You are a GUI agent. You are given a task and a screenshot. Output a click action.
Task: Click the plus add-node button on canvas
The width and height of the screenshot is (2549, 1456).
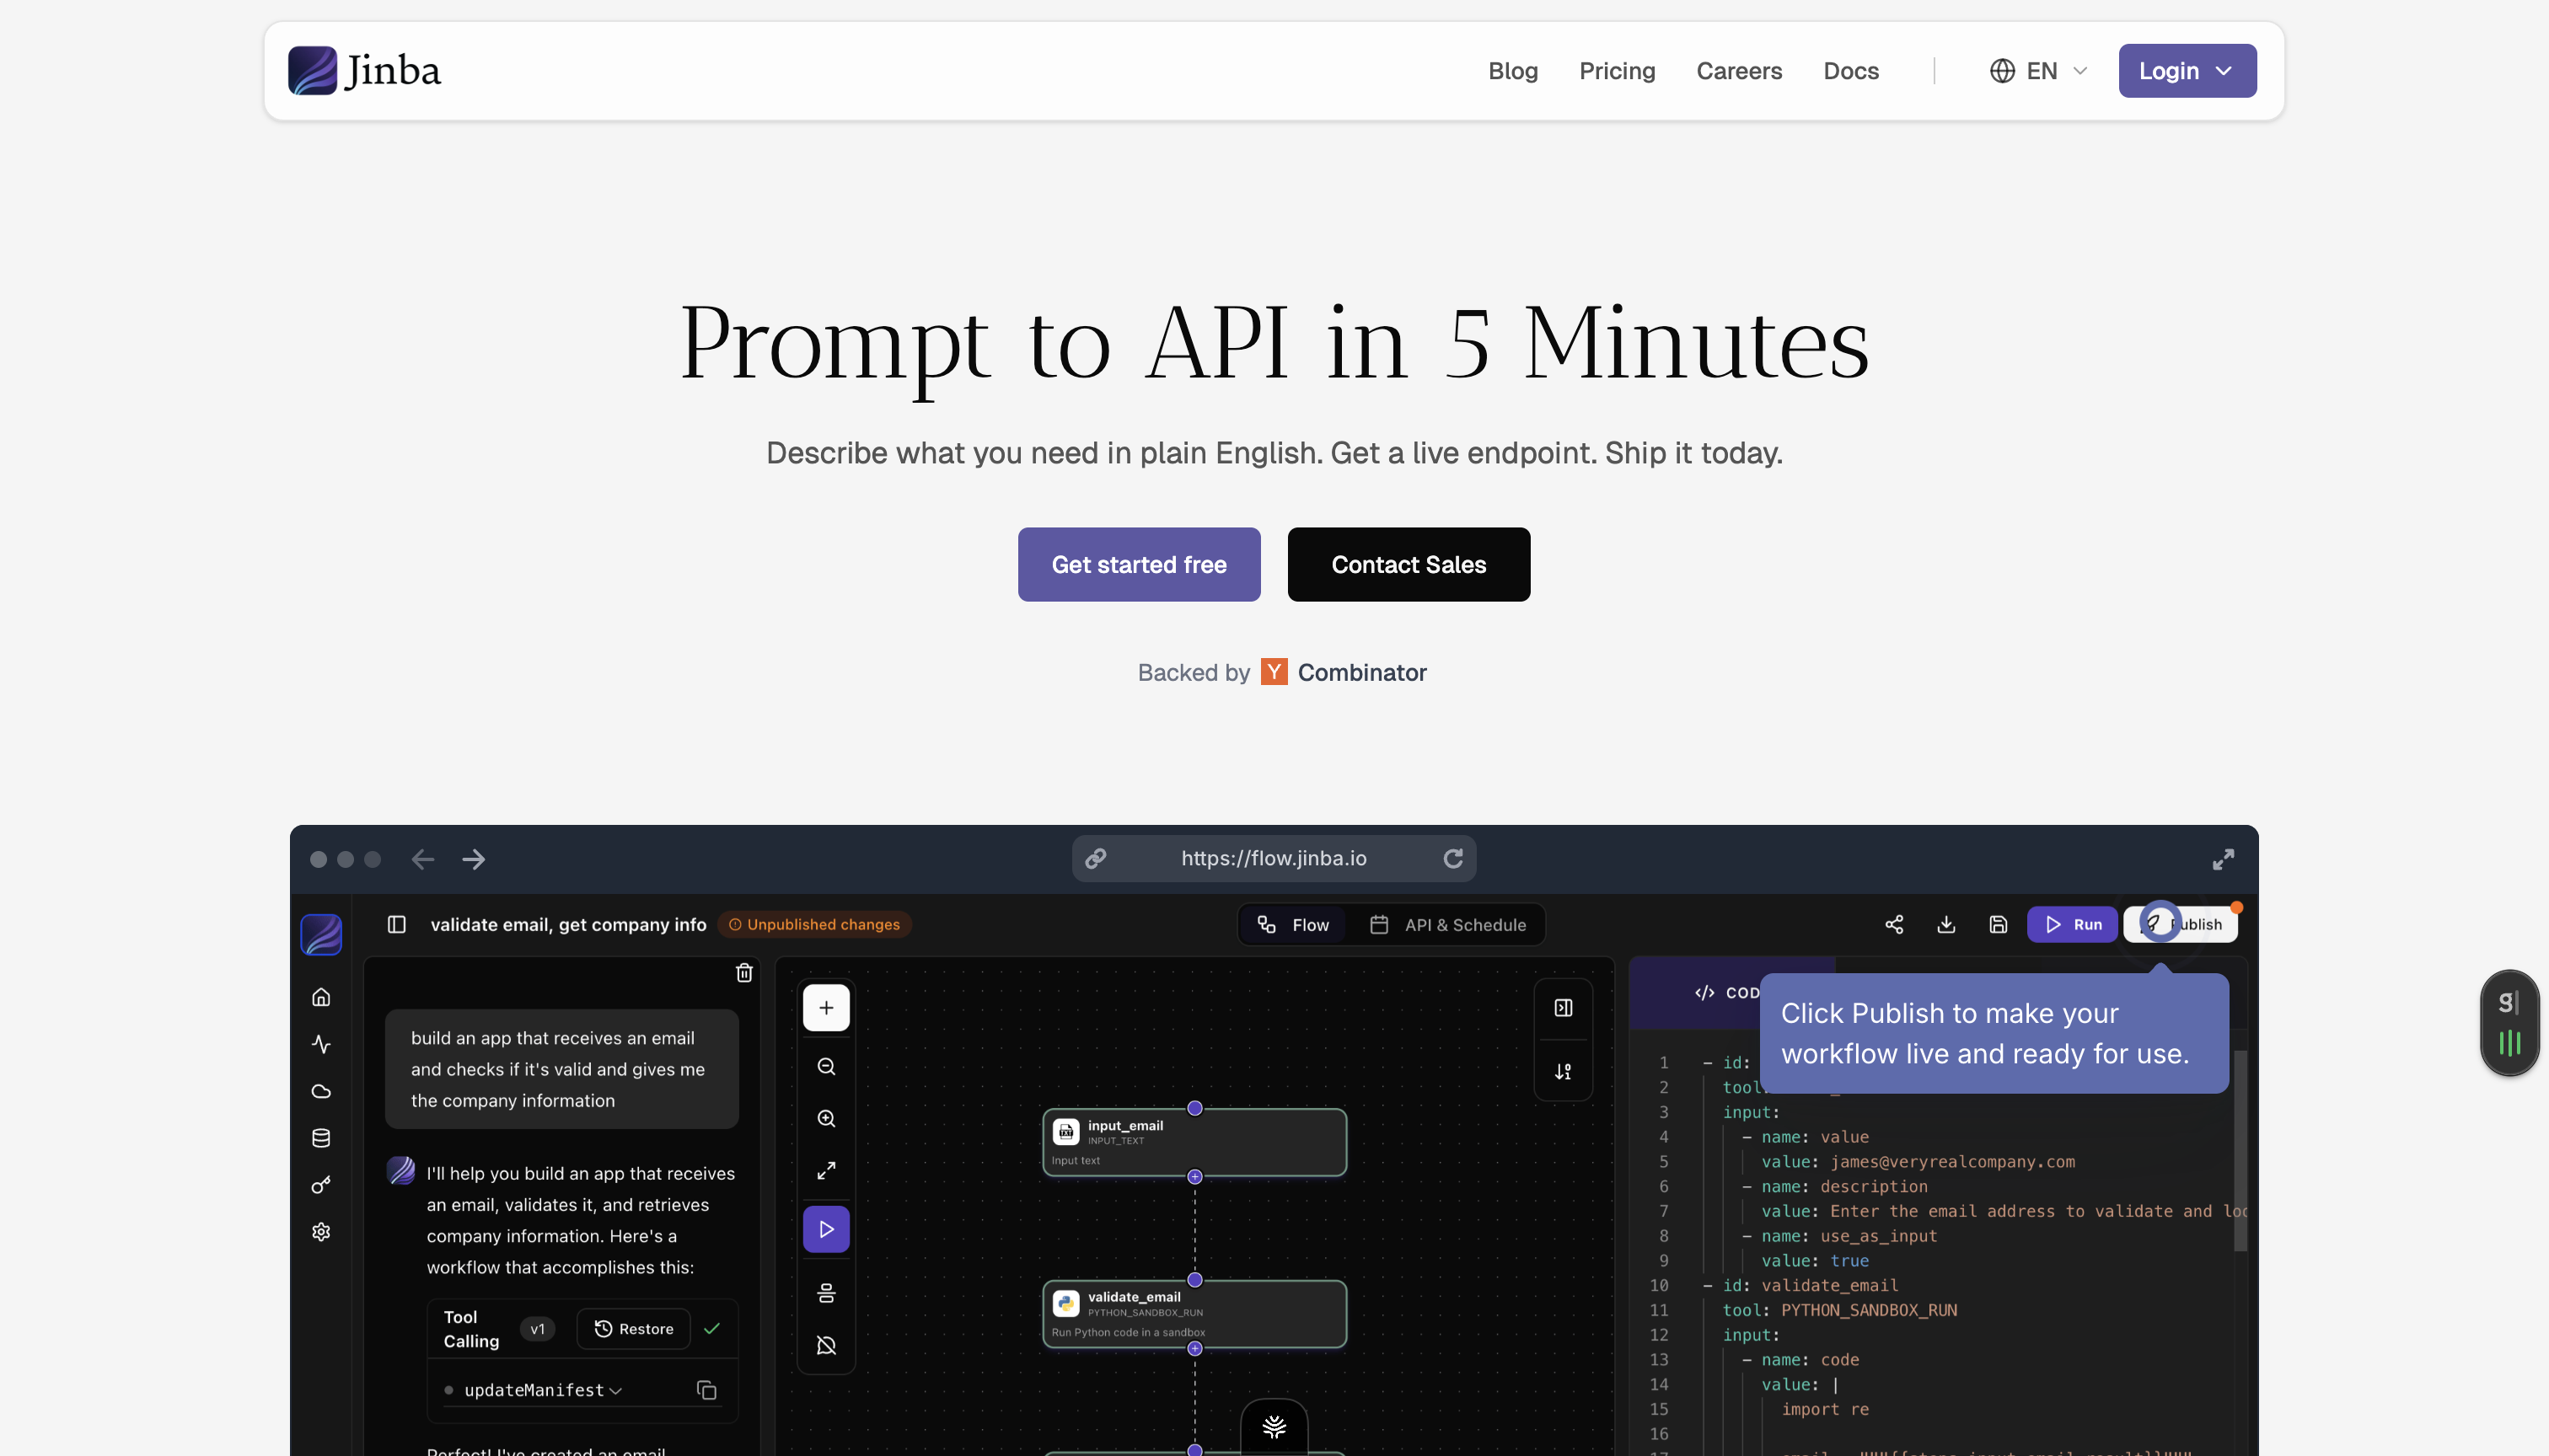click(826, 1007)
